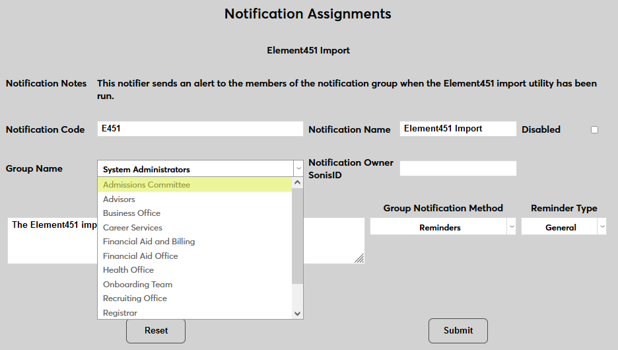
Task: Click the Element451 Import subtitle
Action: [x=308, y=50]
